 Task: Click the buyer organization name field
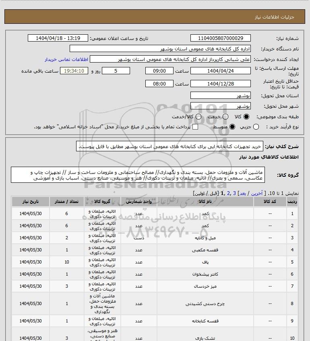160,49
